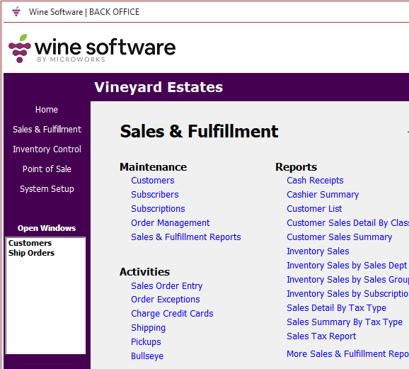Click the grape icon in the title bar
The width and height of the screenshot is (409, 369).
point(16,11)
